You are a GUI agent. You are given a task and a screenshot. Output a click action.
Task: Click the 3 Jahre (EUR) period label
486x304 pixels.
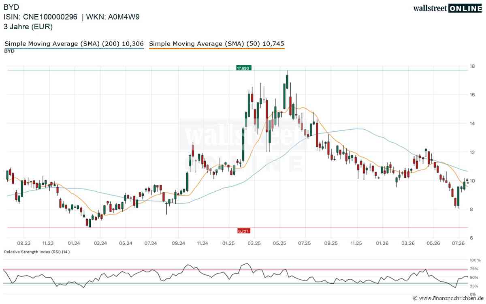coord(28,27)
